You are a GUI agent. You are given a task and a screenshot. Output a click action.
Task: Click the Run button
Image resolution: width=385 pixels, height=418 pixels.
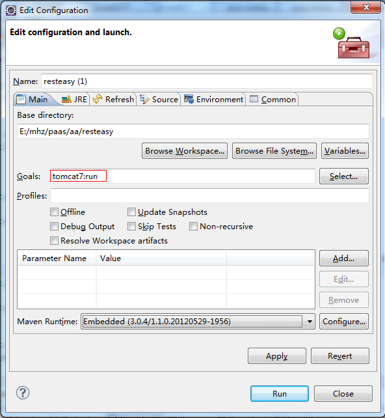coord(279,393)
